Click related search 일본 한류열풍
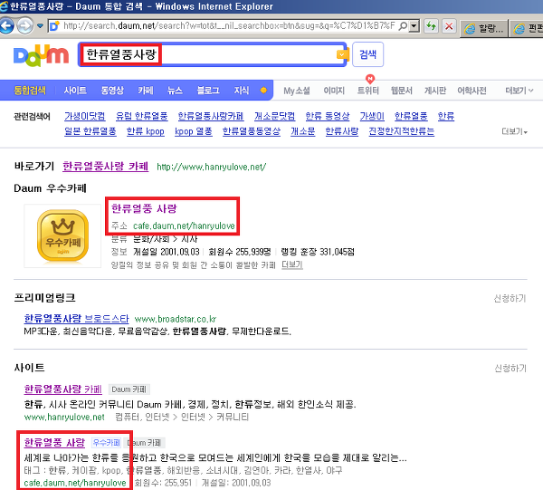Screen dimensions: 543x490 pyautogui.click(x=90, y=131)
